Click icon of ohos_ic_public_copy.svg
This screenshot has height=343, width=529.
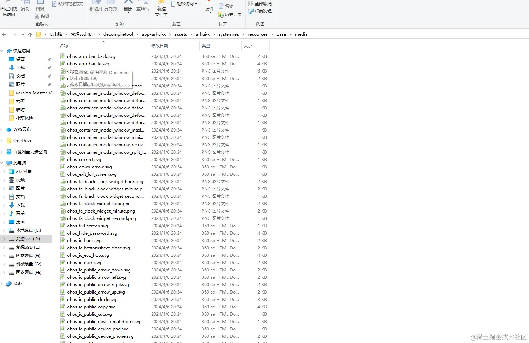(x=63, y=307)
